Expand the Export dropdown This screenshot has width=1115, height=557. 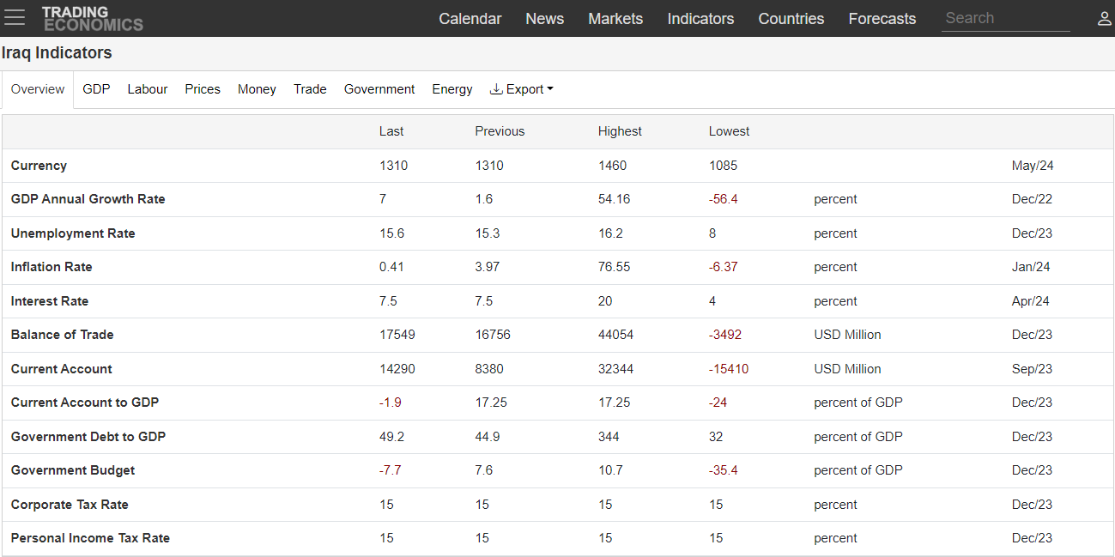(521, 89)
